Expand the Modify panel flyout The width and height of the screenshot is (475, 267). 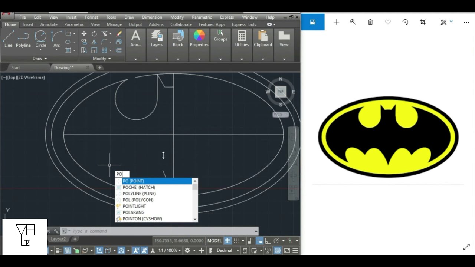102,59
